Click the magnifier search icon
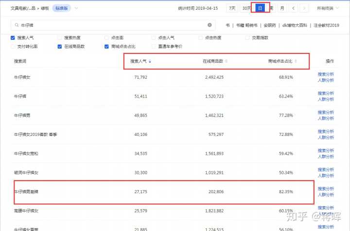The height and width of the screenshot is (231, 350). (17, 25)
